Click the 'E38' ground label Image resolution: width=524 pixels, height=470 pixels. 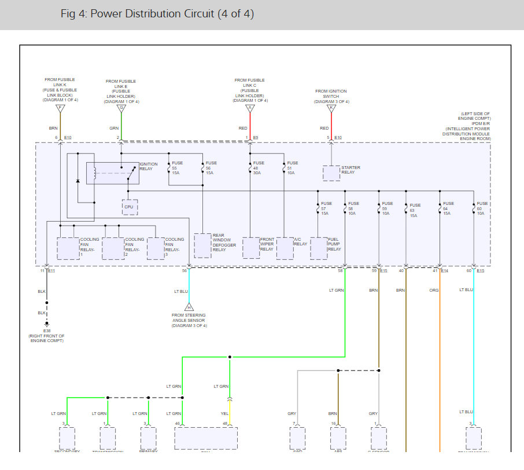pos(47,331)
